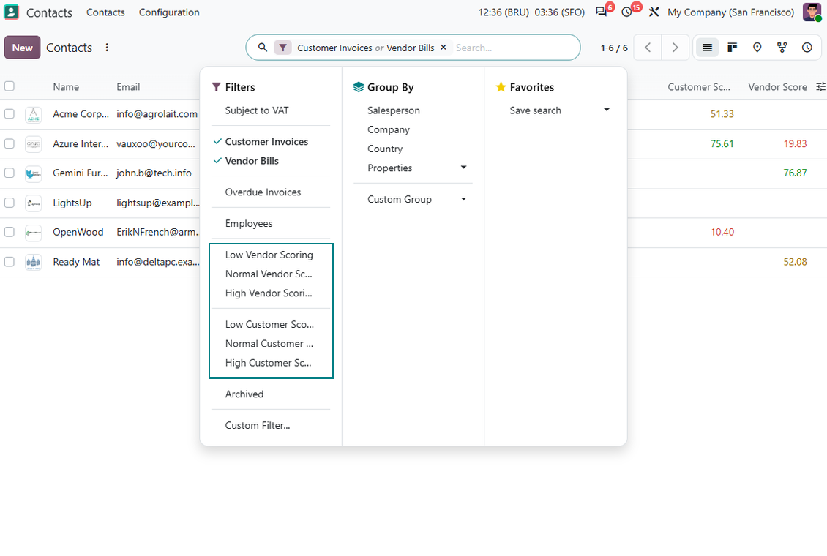Open the activities clock icon in top bar
The height and width of the screenshot is (556, 827).
pos(627,12)
